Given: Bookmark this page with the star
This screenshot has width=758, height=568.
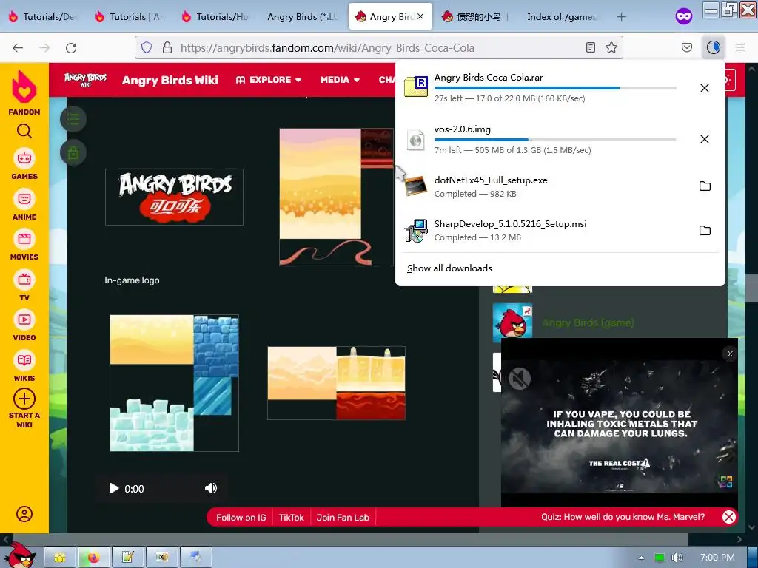Looking at the screenshot, I should [611, 47].
